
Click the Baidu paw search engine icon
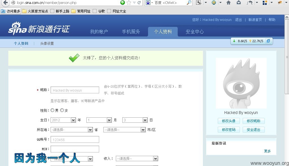click(x=148, y=3)
